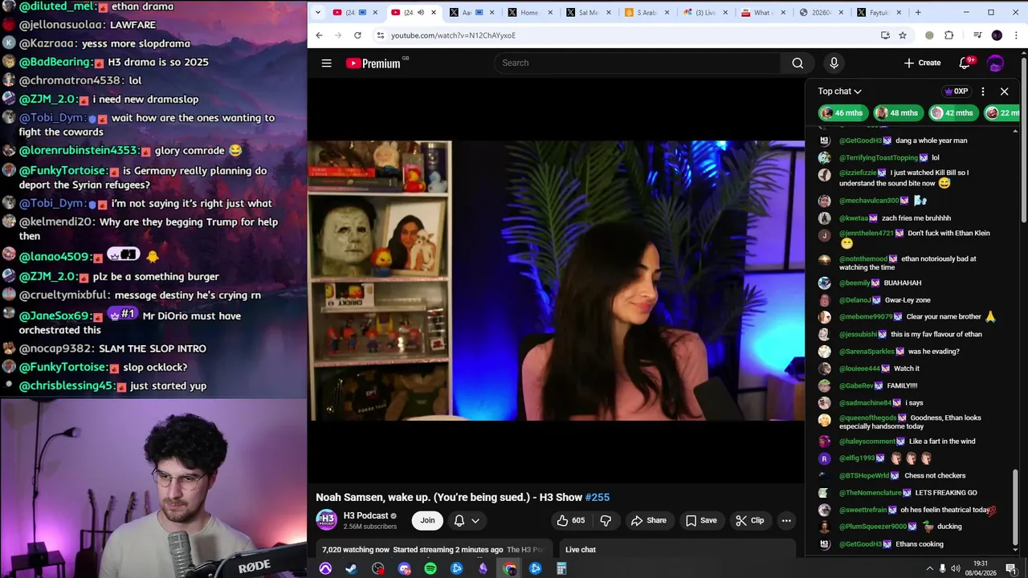This screenshot has height=578, width=1028.
Task: Open the YouTube account avatar menu
Action: click(996, 63)
